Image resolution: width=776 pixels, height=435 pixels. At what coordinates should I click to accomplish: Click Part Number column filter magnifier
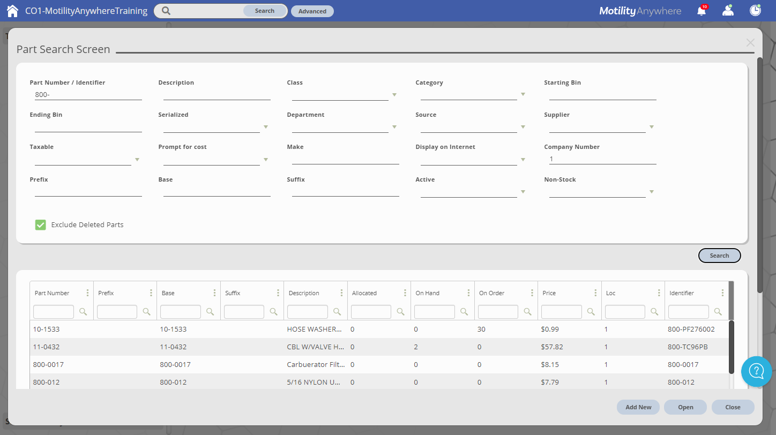tap(83, 312)
